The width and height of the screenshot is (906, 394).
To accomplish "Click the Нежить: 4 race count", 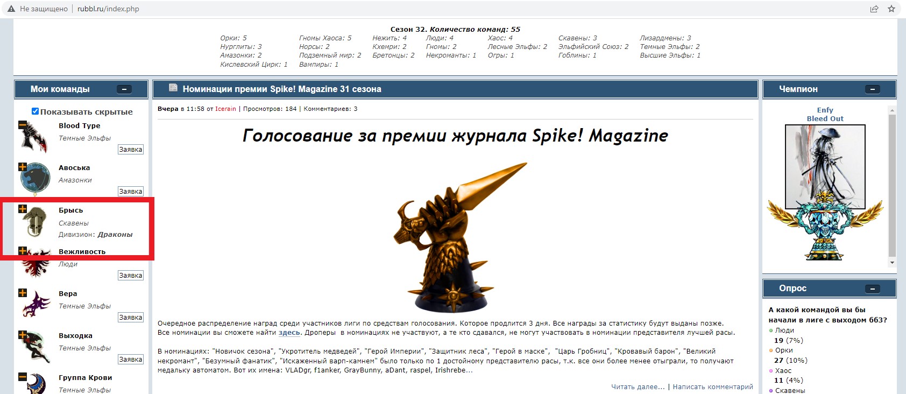I will click(x=390, y=38).
